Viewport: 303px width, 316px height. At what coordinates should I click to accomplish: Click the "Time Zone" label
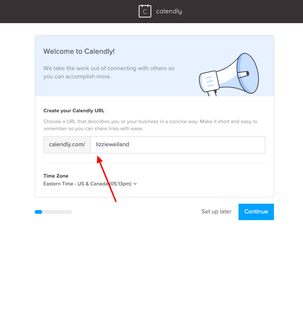point(56,176)
